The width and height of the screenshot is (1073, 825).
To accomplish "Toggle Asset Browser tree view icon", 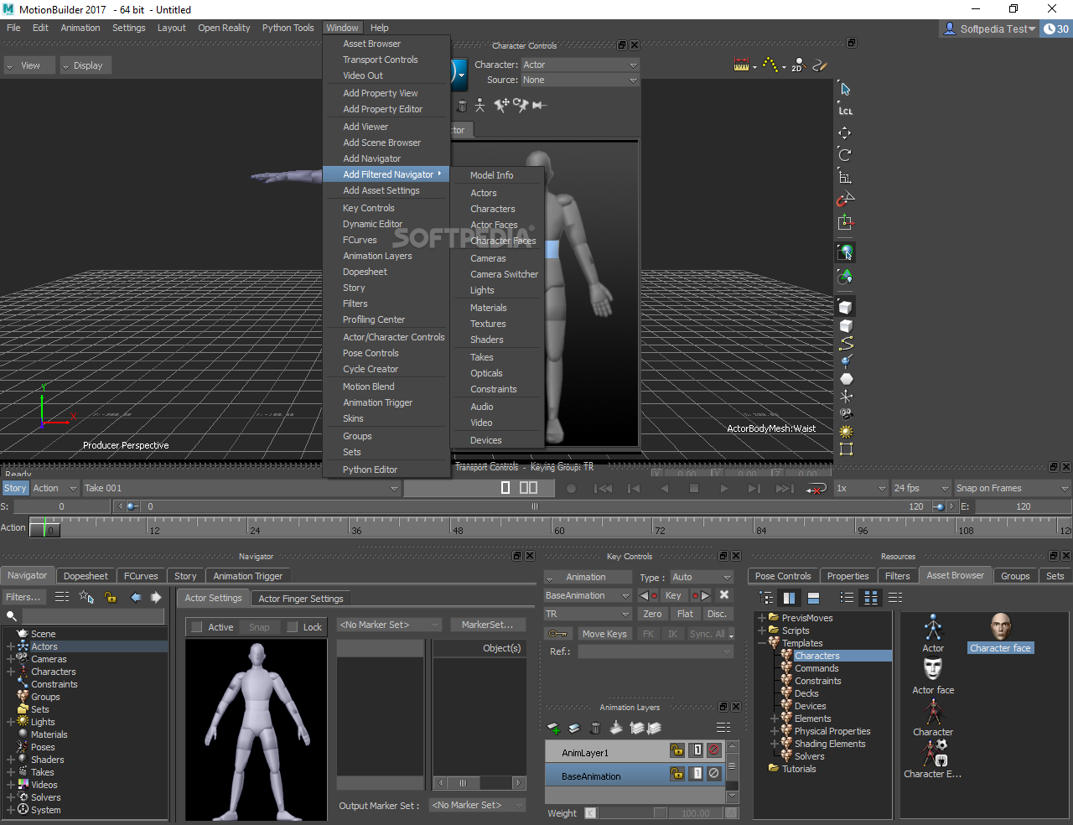I will point(766,598).
